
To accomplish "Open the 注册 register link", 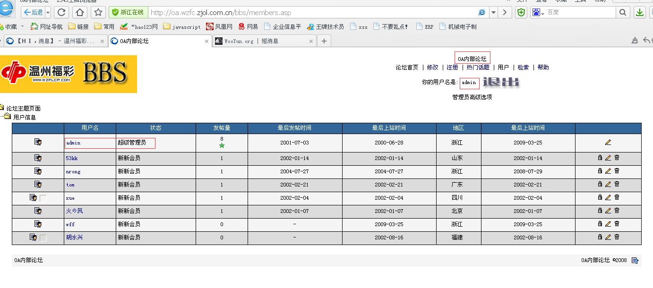I will click(452, 68).
